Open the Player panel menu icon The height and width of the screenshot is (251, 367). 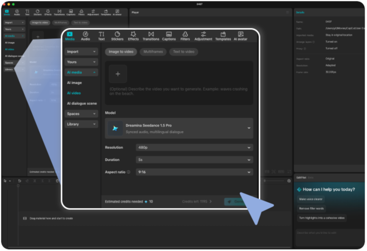tap(287, 12)
